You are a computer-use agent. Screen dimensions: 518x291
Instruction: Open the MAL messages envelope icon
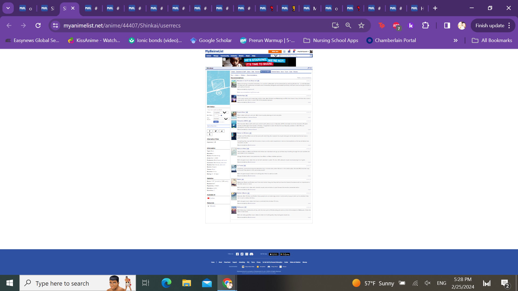[x=289, y=52]
